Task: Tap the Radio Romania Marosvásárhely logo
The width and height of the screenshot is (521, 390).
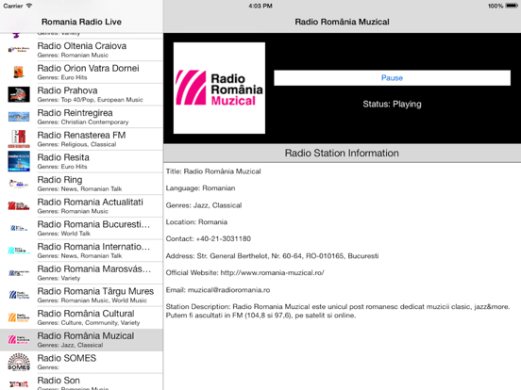Action: (x=19, y=273)
